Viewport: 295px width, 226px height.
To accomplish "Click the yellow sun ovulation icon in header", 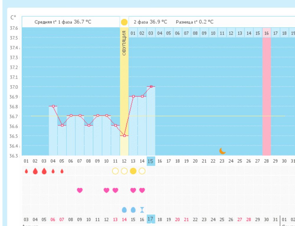I will (x=124, y=22).
